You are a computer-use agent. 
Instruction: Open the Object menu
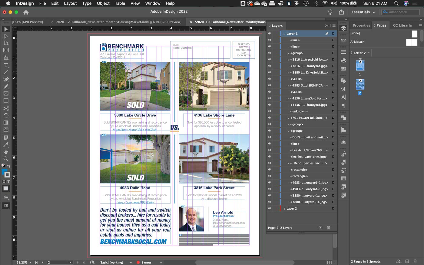pyautogui.click(x=103, y=3)
